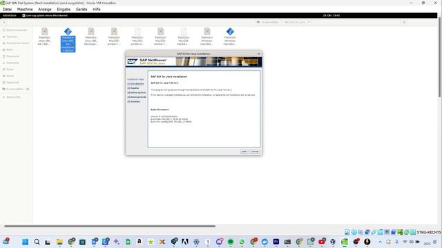This screenshot has height=248, width=442.
Task: Show hidden system tray icons
Action: click(380, 242)
